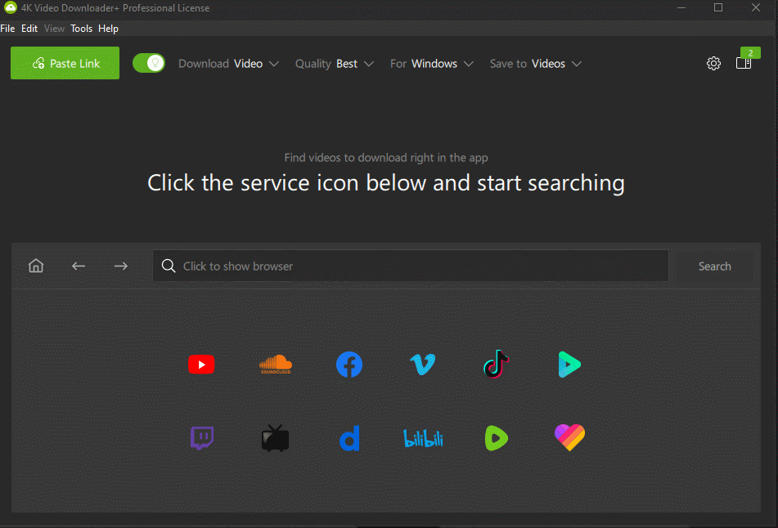778x528 pixels.
Task: Open TikTok service icon
Action: point(497,365)
